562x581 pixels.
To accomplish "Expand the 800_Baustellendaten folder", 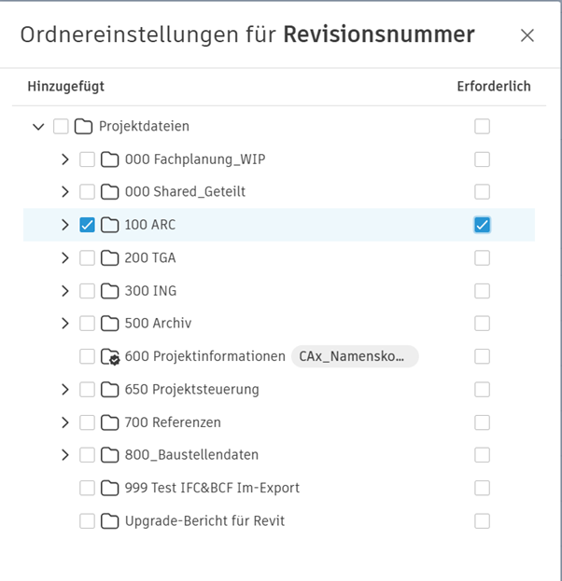I will coord(64,455).
